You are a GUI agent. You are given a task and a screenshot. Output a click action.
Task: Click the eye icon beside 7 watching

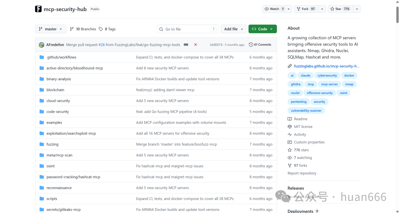click(x=290, y=158)
